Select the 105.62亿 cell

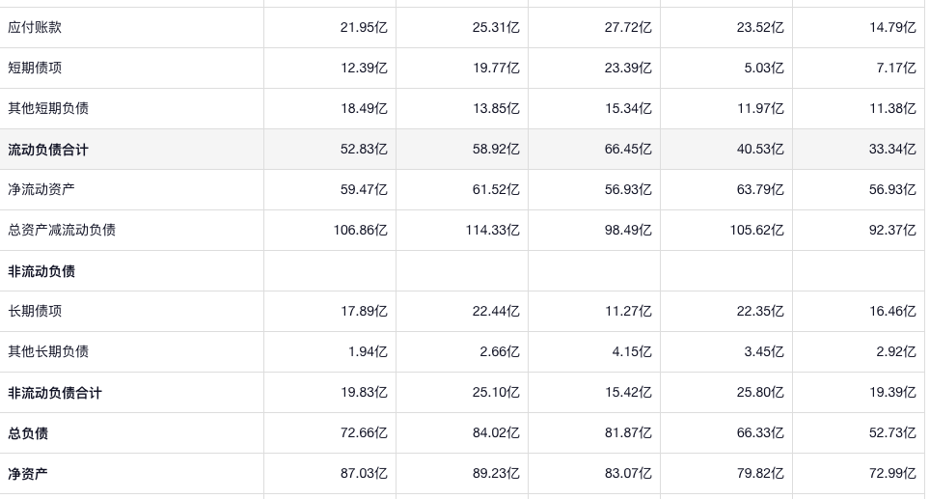(x=756, y=230)
